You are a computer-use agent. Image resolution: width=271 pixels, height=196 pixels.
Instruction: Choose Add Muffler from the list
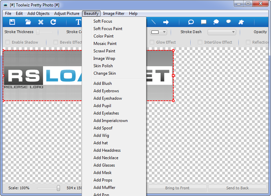click(x=114, y=187)
